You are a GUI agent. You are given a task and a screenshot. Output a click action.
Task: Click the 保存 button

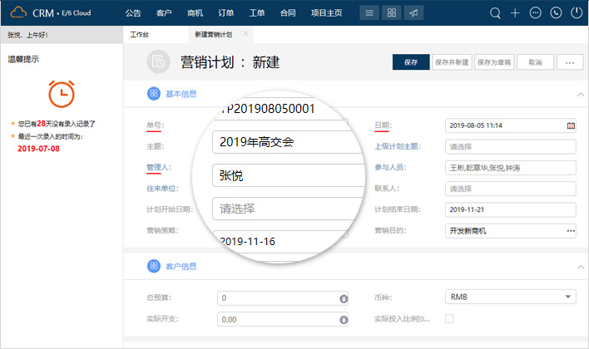tap(411, 62)
